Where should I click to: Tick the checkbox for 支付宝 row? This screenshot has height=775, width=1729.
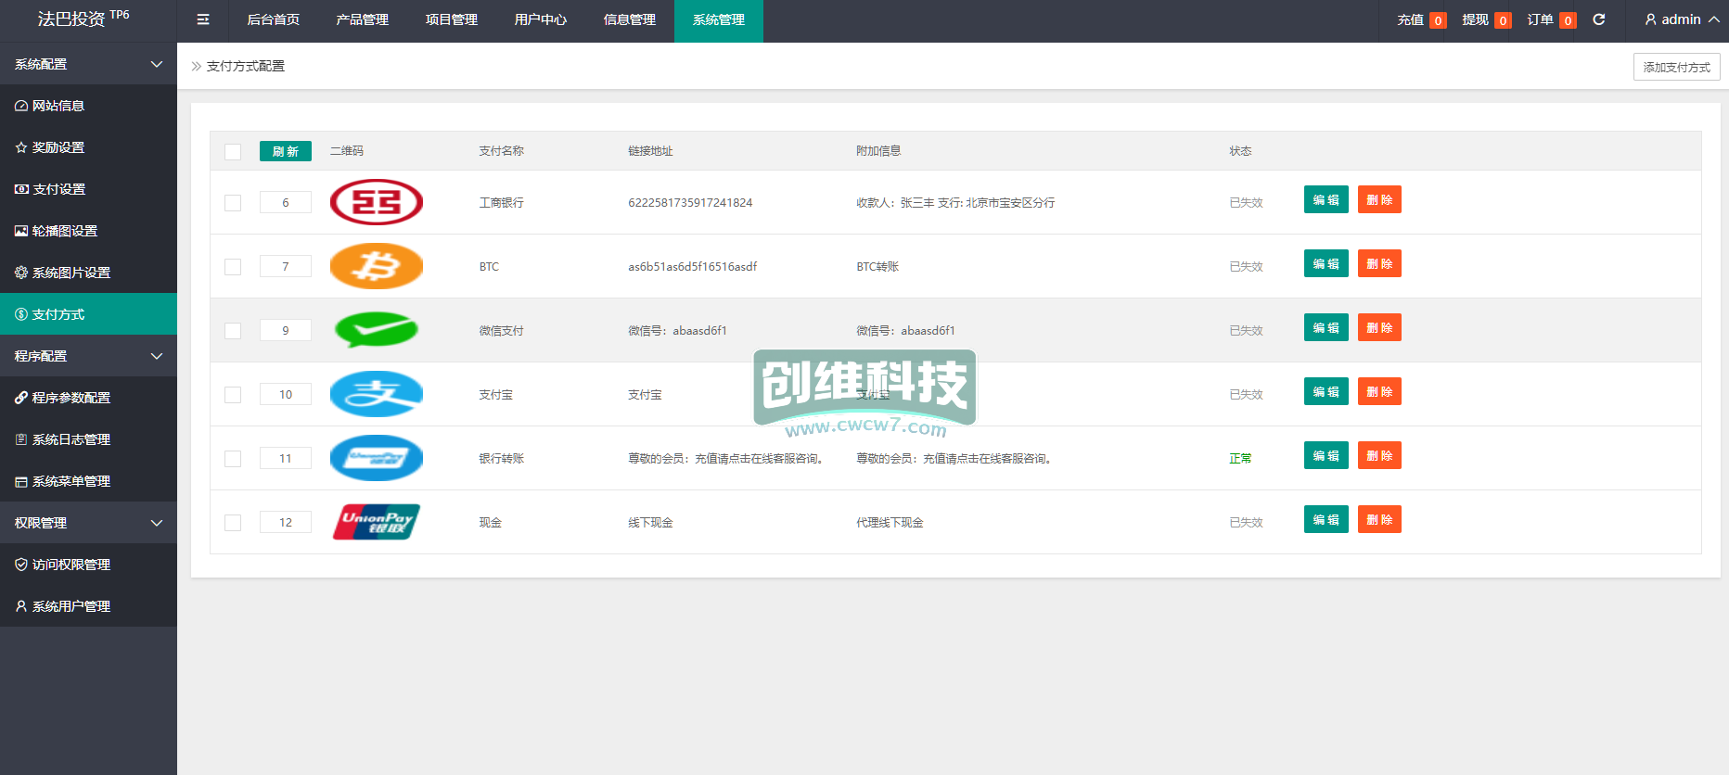click(x=233, y=395)
